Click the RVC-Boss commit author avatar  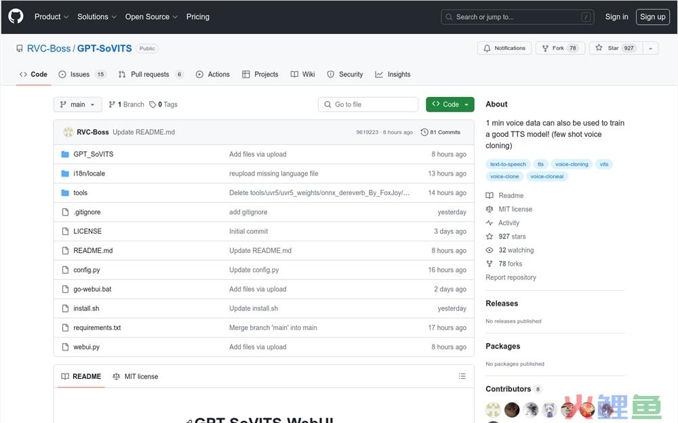[68, 132]
